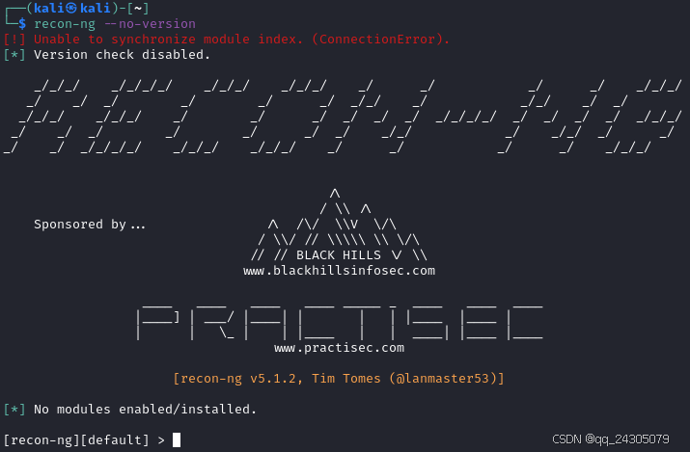This screenshot has height=452, width=690.
Task: Click the CSDN @qq_24305079 watermark
Action: 611,439
